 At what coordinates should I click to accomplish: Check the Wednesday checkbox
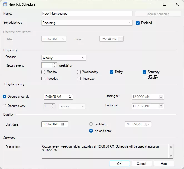point(79,72)
